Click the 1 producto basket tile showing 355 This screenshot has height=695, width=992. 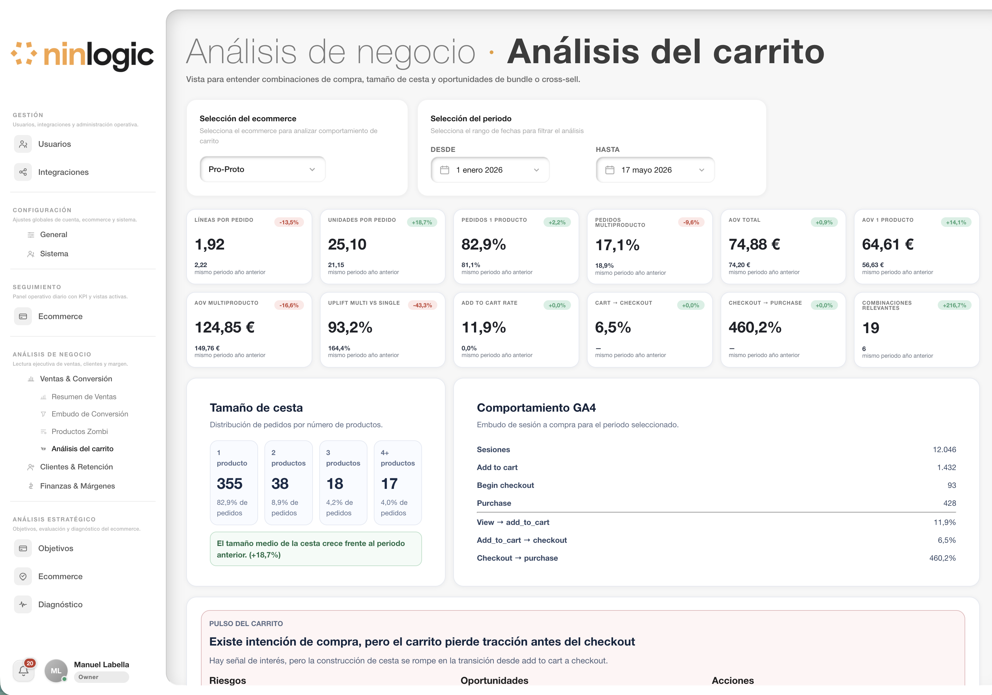[x=234, y=483]
